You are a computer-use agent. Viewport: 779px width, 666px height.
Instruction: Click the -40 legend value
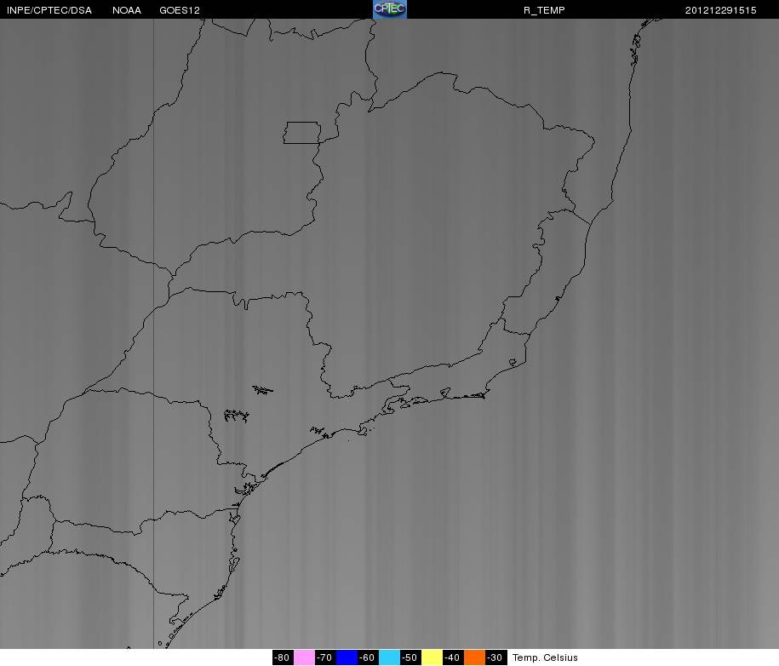(454, 657)
